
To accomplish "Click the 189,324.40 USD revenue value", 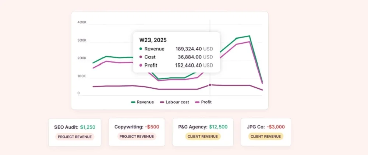I will tap(194, 49).
